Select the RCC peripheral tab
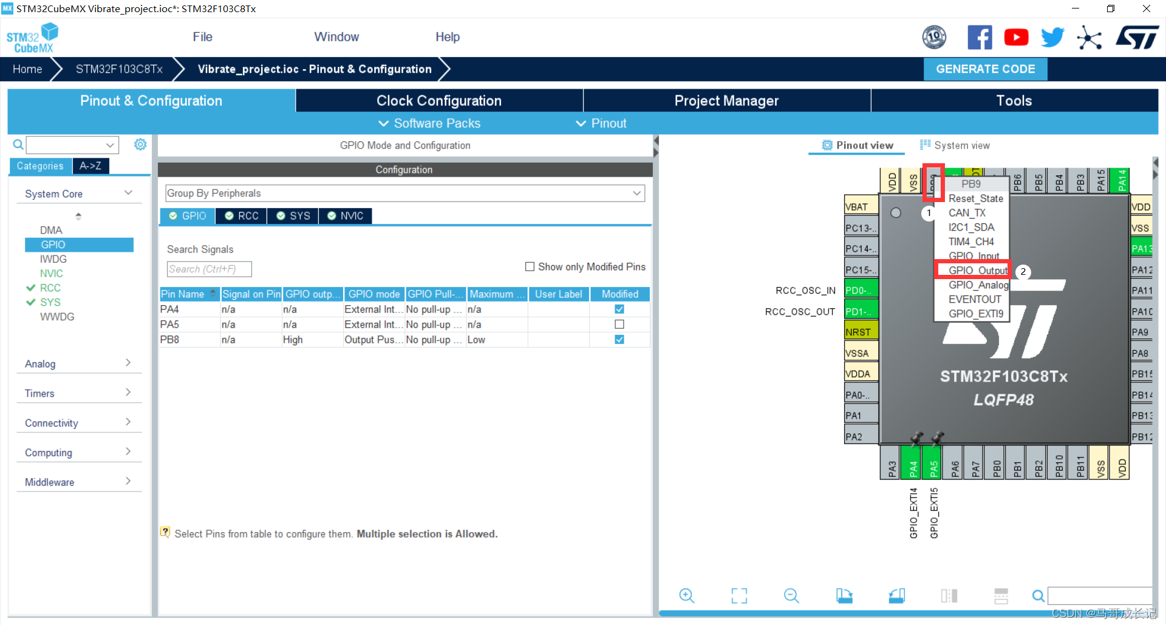Viewport: 1166px width, 625px height. 241,216
